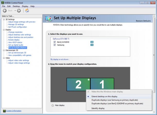Click the System Information icon
Screen dimensions: 157x115
(4, 111)
